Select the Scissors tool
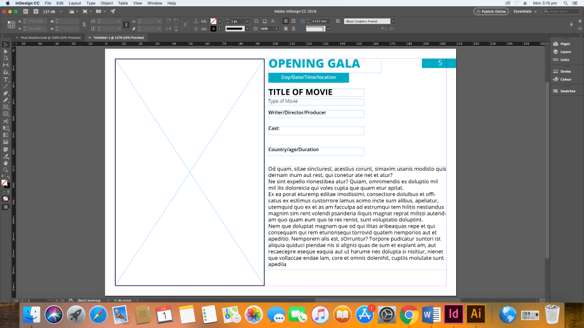 pos(6,121)
